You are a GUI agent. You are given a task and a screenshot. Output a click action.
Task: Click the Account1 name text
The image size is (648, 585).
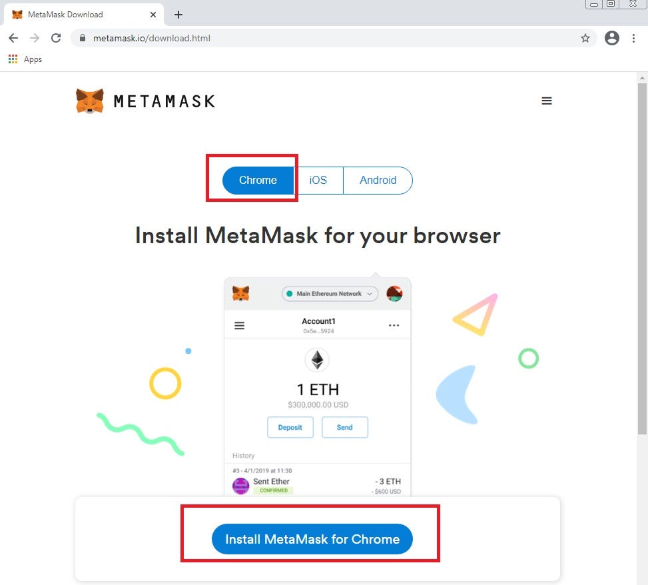[x=318, y=321]
